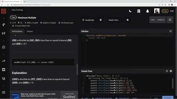Expand the Sample Tests panel

point(167,71)
